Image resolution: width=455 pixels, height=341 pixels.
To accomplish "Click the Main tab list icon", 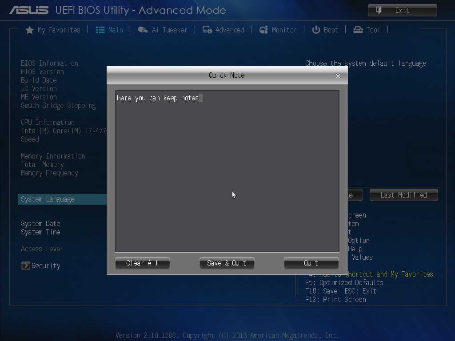I will click(100, 30).
